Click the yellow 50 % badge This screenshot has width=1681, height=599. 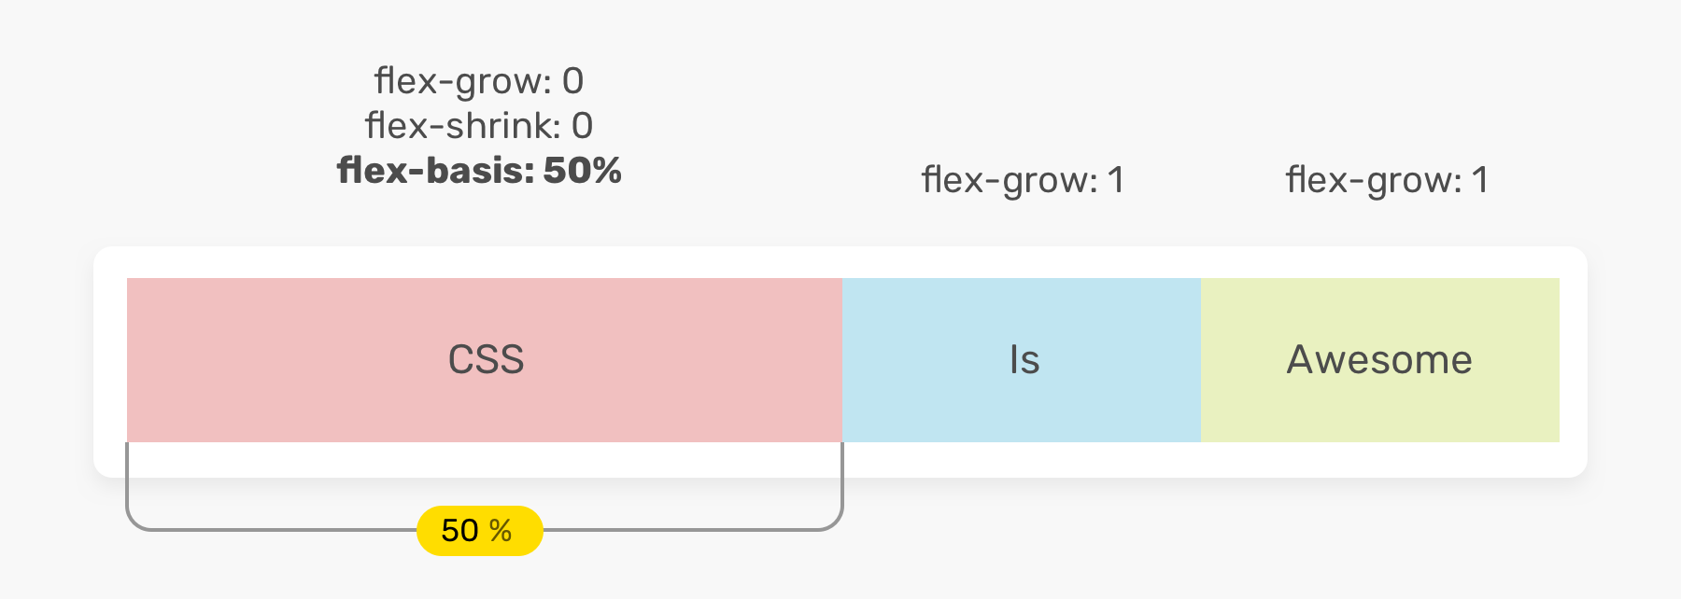point(480,531)
